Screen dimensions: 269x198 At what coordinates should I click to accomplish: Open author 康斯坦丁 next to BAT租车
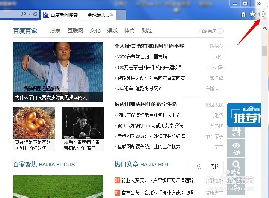pos(214,89)
